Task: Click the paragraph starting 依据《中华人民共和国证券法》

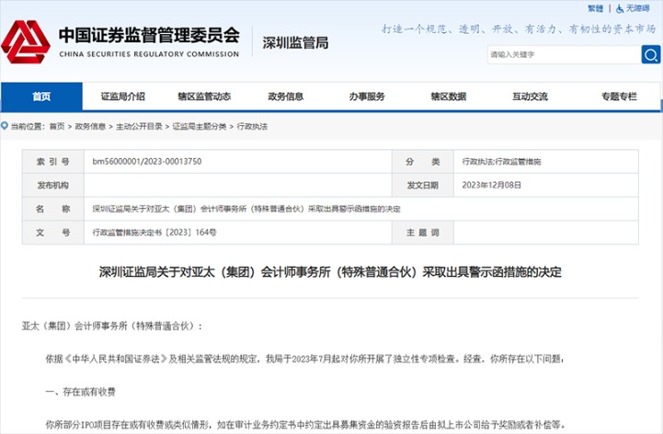Action: (305, 360)
